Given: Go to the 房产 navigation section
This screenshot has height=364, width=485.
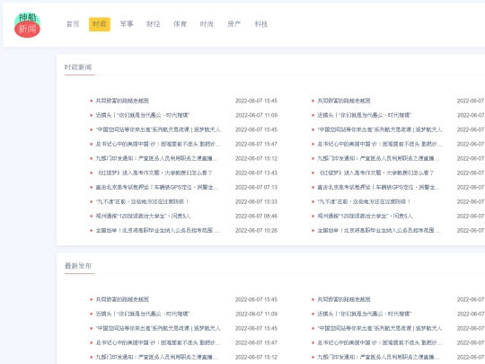Looking at the screenshot, I should coord(234,24).
